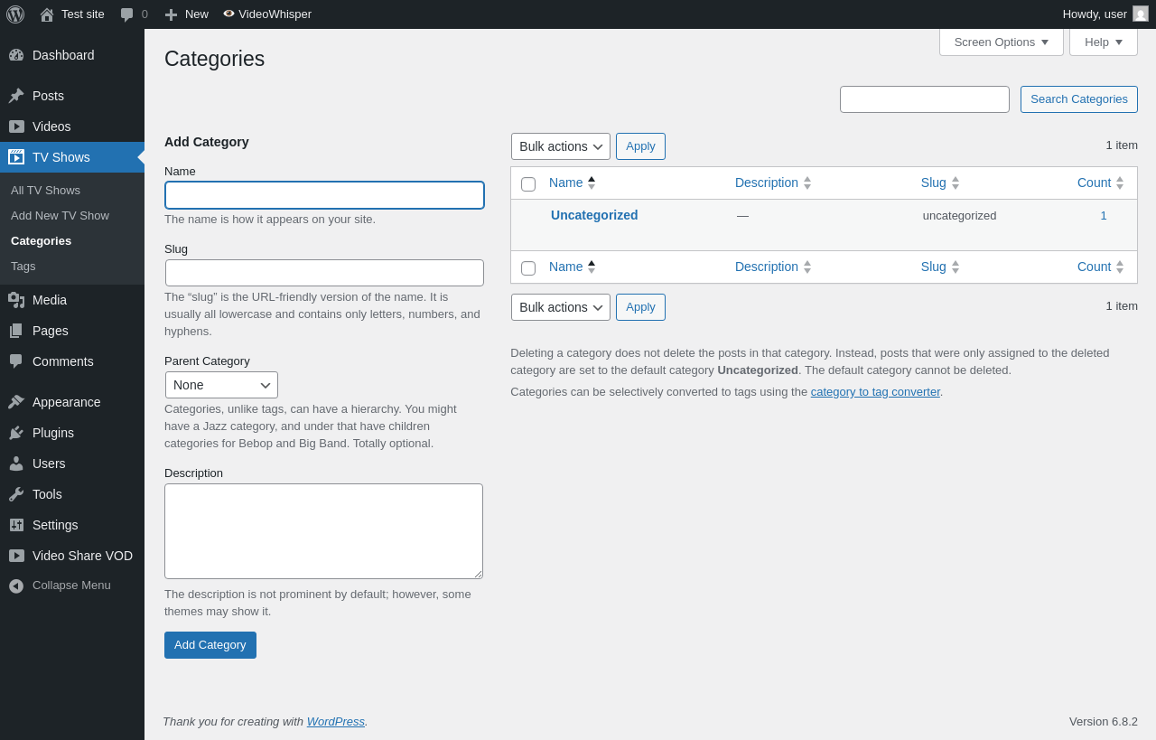Click the Users person icon

16,464
